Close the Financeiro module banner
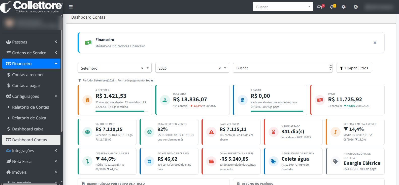399x185 pixels. (x=375, y=43)
